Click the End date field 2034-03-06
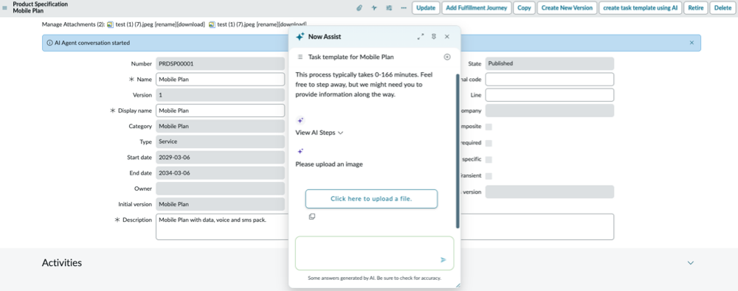 pyautogui.click(x=220, y=173)
